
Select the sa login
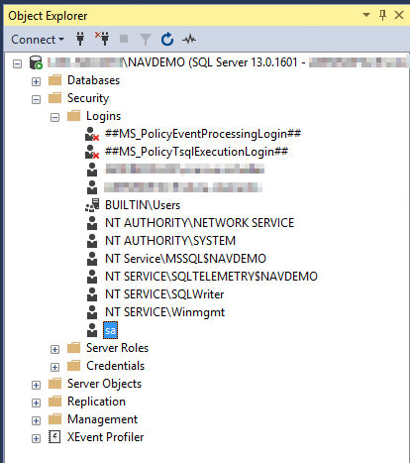[110, 330]
